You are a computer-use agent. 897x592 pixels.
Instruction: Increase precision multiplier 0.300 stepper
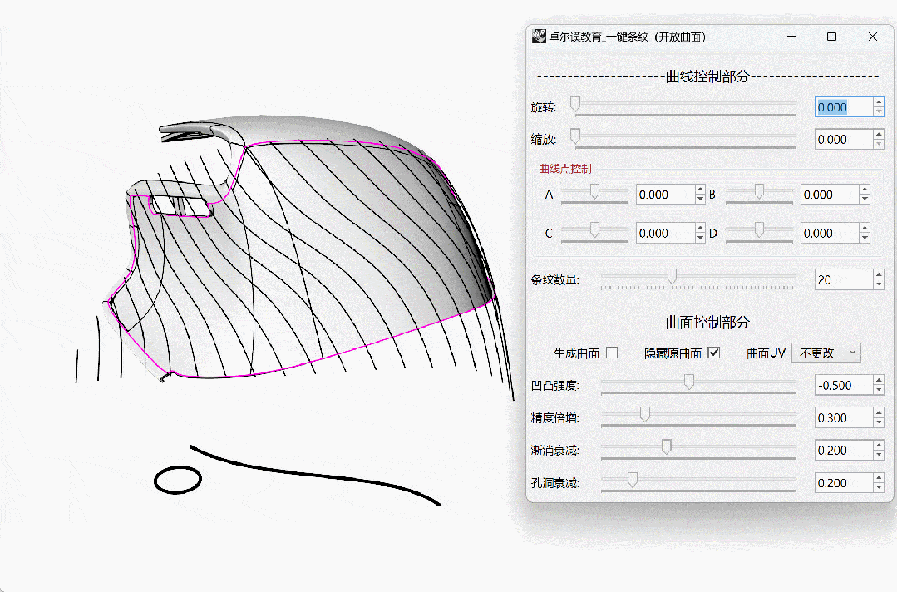(x=879, y=413)
